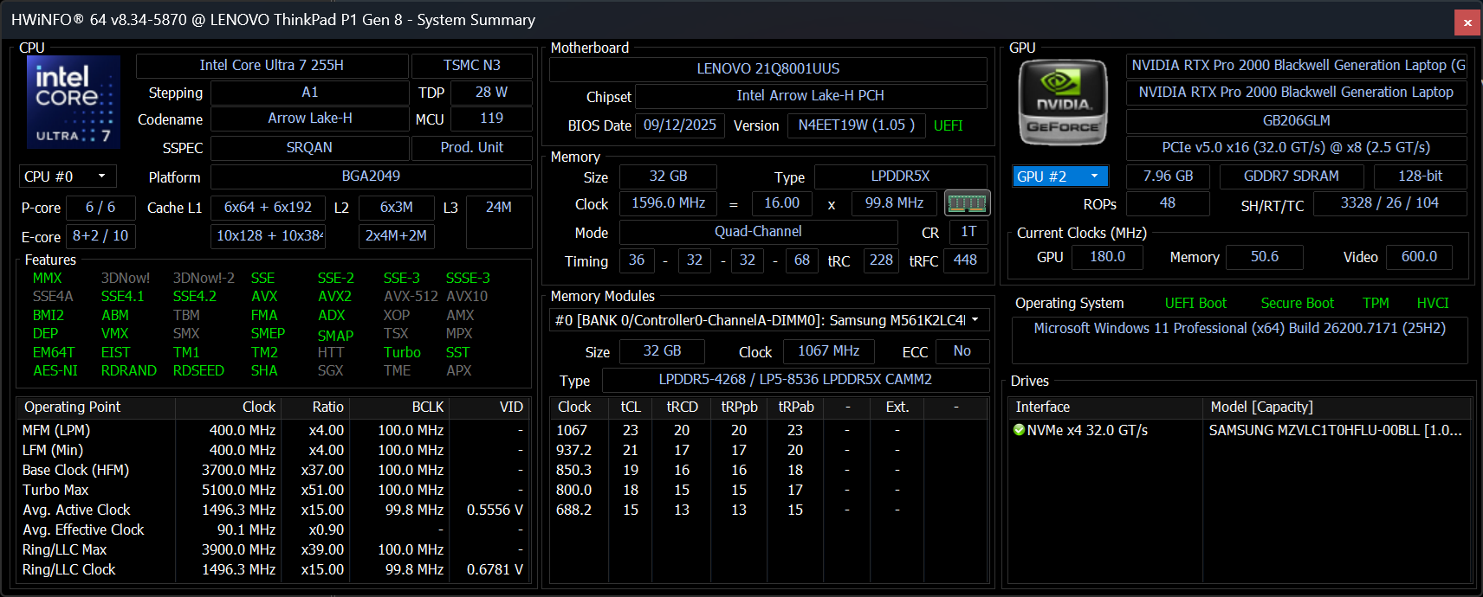Select the Turbo Max operating point row

click(55, 490)
